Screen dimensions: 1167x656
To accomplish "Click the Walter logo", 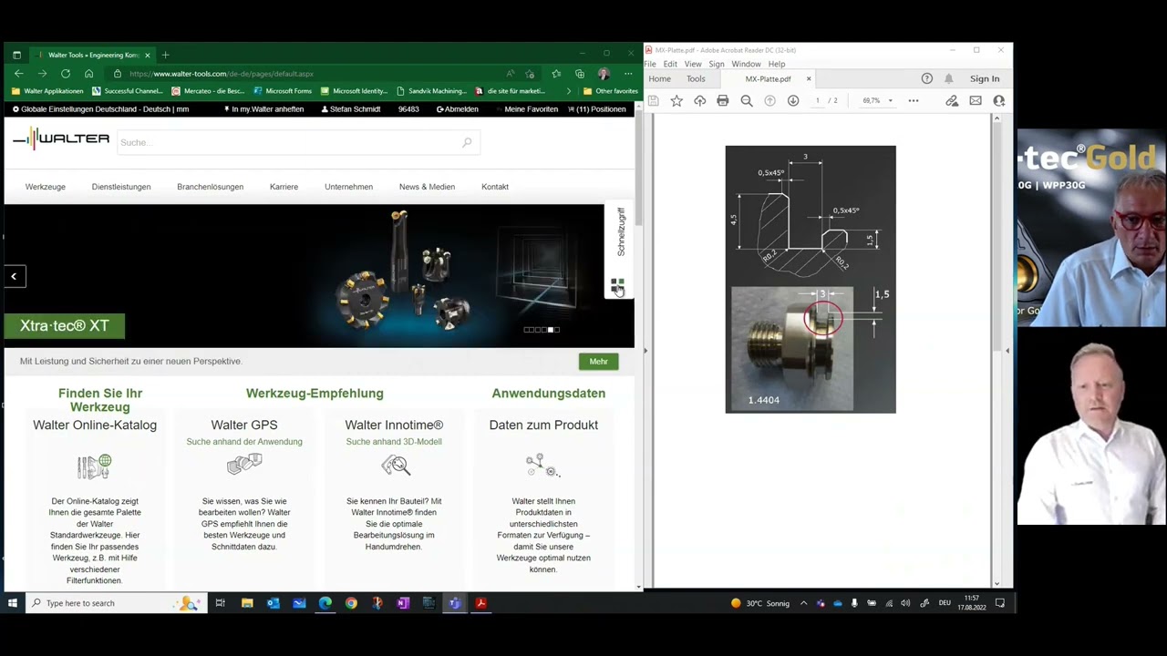I will pyautogui.click(x=61, y=138).
